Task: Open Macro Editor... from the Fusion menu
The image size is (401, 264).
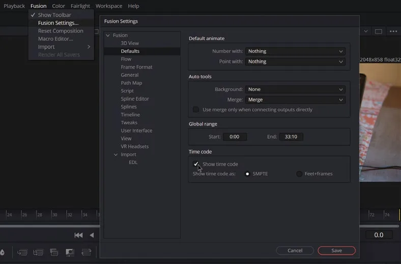Action: (61, 39)
